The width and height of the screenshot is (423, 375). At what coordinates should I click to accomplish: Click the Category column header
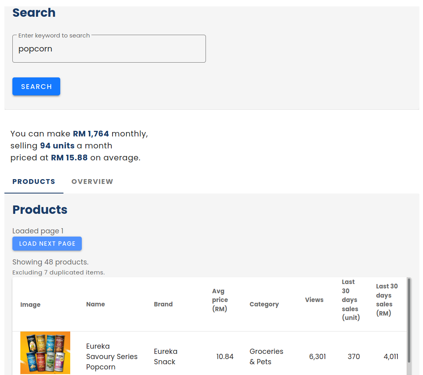264,304
